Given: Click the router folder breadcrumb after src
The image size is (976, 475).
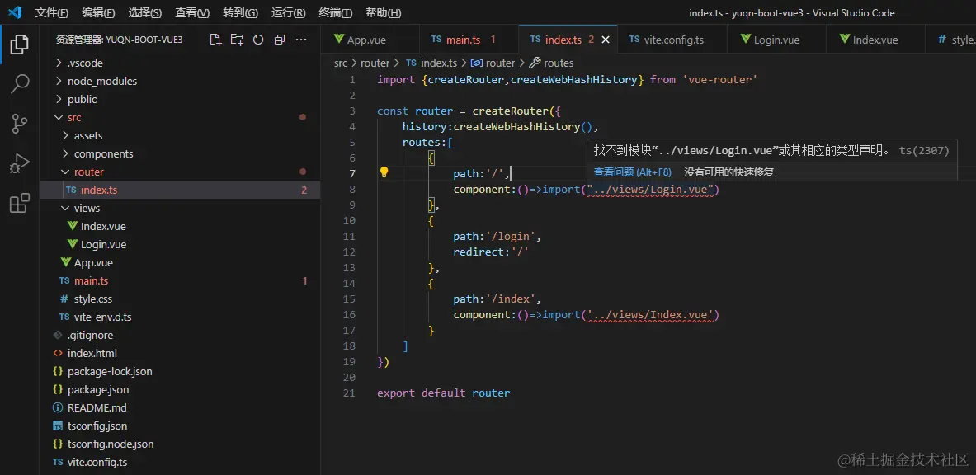Looking at the screenshot, I should coord(375,63).
